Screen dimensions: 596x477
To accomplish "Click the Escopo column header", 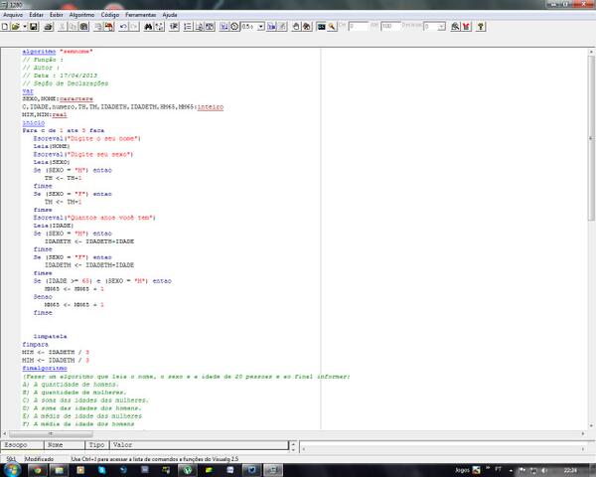I will (22, 445).
